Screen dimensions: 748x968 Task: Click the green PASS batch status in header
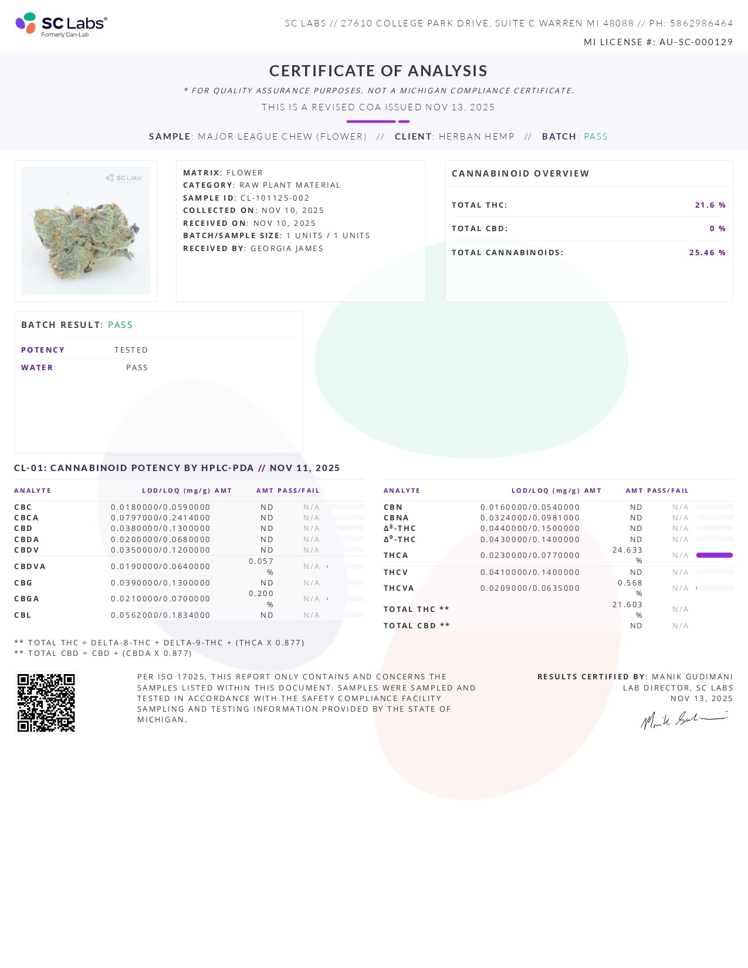point(595,137)
